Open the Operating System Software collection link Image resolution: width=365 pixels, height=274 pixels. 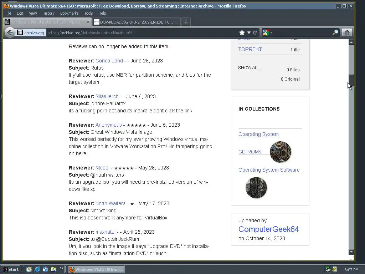coord(269,170)
